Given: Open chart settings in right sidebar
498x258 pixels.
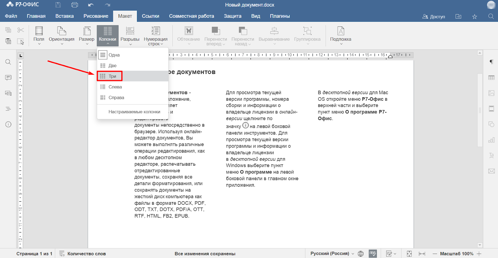Looking at the screenshot, I should [x=491, y=140].
